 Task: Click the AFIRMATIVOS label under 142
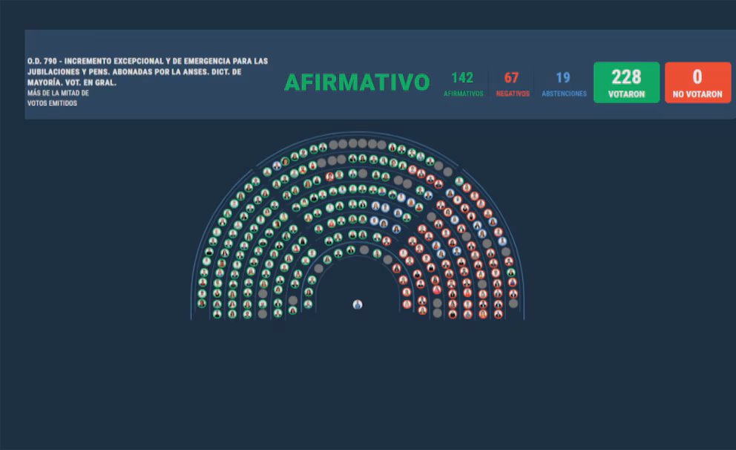point(463,94)
